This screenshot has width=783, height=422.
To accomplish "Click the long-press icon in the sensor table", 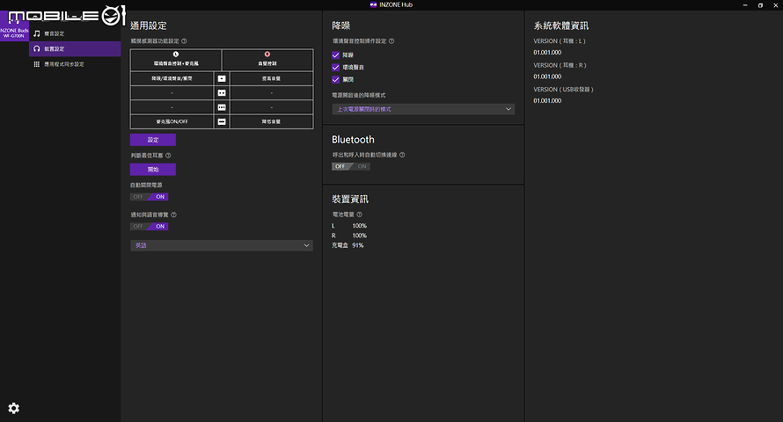I will 222,121.
